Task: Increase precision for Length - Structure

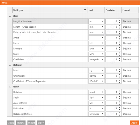Action: pyautogui.click(x=119, y=20)
